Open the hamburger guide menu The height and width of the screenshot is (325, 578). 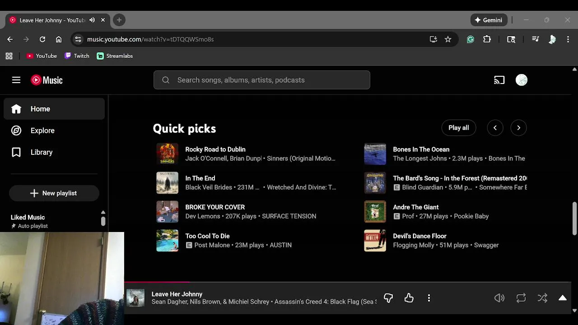point(16,80)
